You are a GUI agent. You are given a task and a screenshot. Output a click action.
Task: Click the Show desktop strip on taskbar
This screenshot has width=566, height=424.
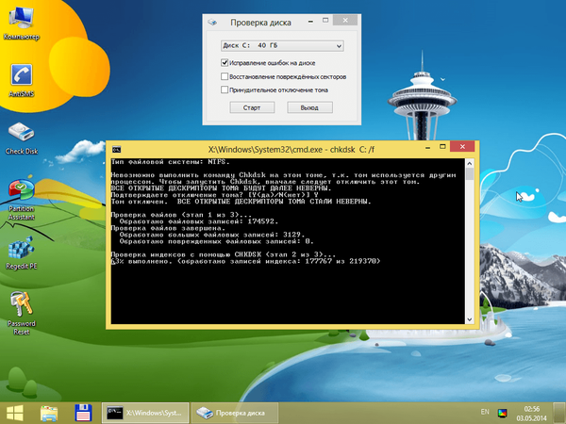(559, 413)
